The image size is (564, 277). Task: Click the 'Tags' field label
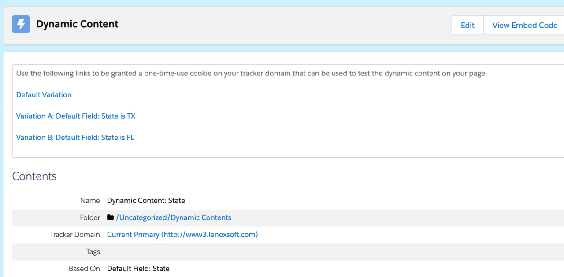[93, 251]
